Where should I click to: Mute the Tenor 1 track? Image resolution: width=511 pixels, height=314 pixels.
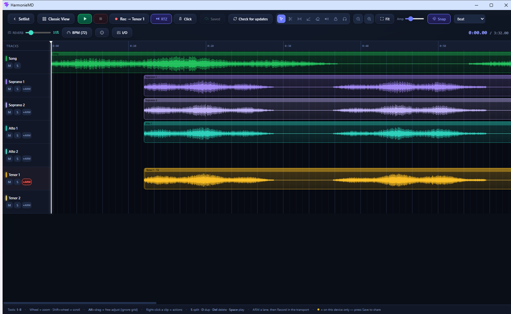click(x=9, y=182)
